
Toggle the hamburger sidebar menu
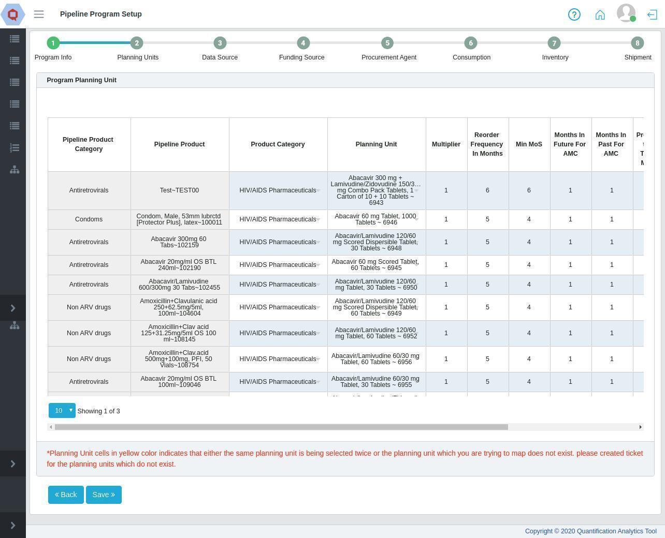point(39,14)
